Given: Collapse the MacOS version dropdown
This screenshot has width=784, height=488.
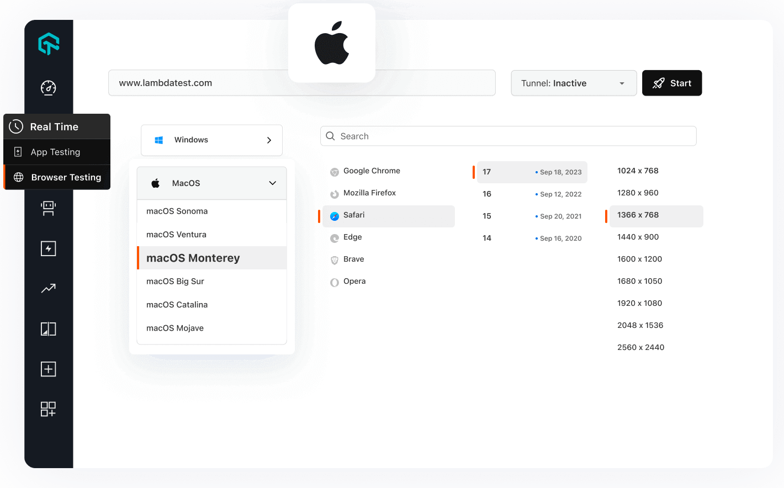Looking at the screenshot, I should point(272,183).
